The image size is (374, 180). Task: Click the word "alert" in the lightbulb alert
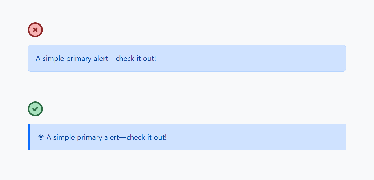[x=111, y=137]
